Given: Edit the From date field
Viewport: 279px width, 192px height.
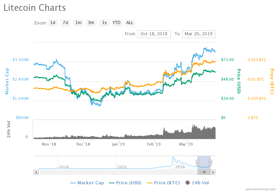Looking at the screenshot, I should click(x=154, y=34).
